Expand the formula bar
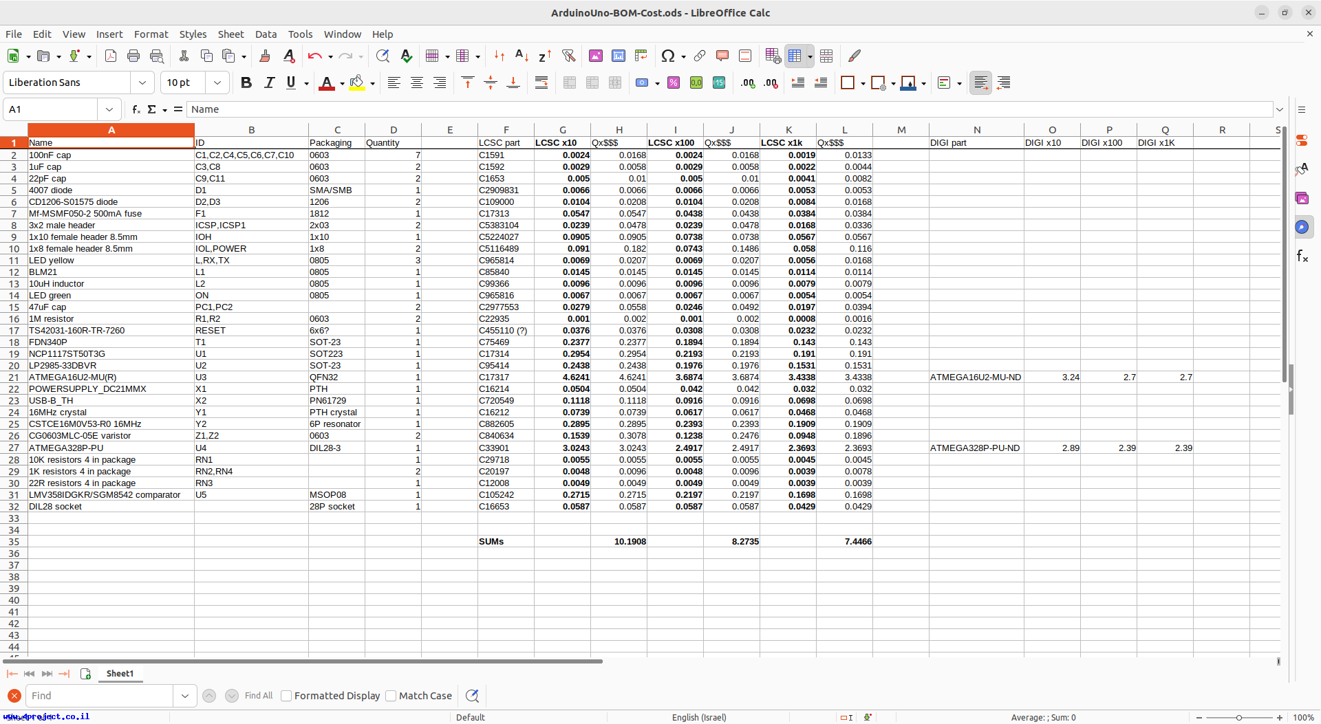The image size is (1321, 724). point(1280,109)
